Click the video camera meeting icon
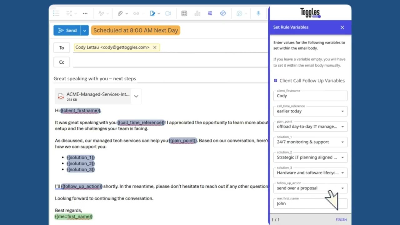The image size is (400, 225). coord(168,13)
